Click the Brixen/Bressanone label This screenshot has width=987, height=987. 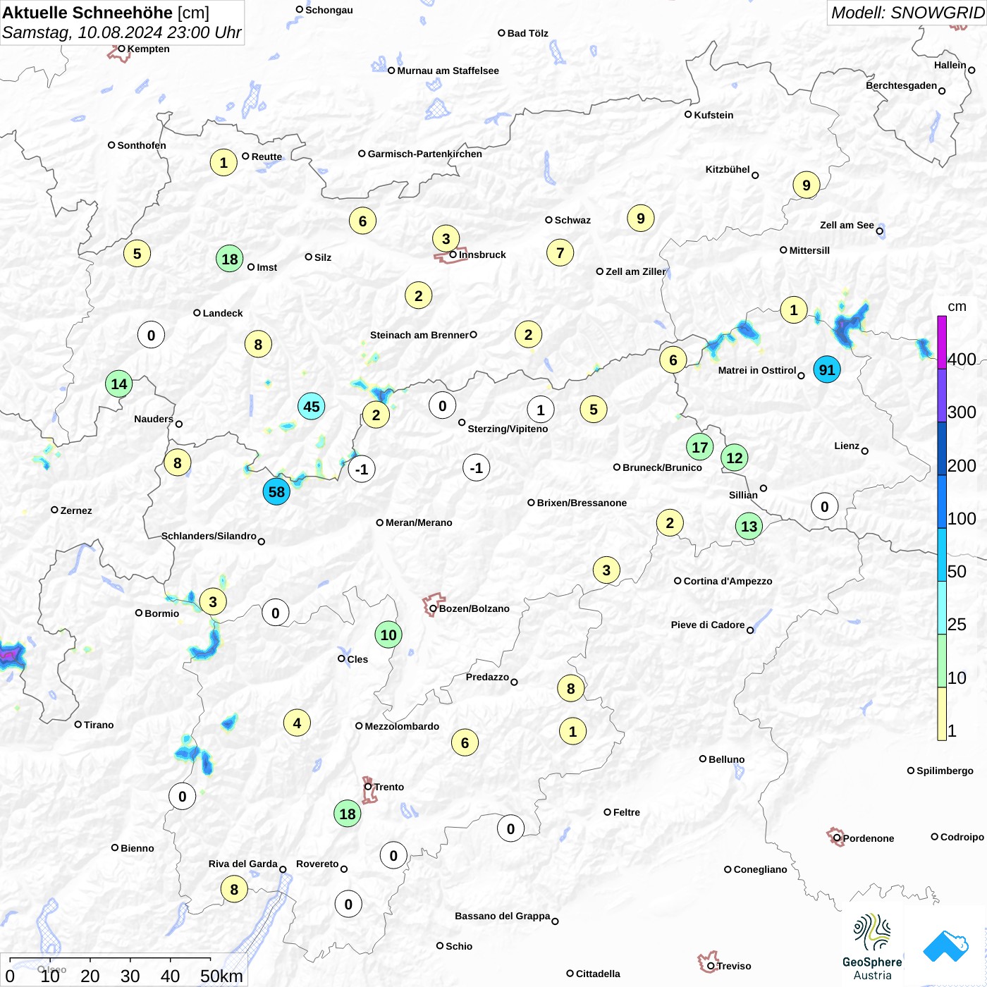(582, 503)
